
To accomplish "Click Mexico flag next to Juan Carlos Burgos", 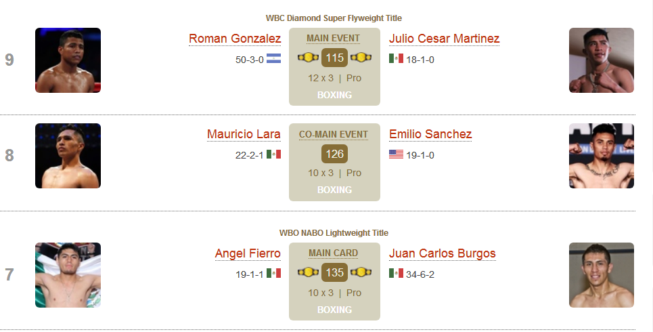I will (396, 273).
